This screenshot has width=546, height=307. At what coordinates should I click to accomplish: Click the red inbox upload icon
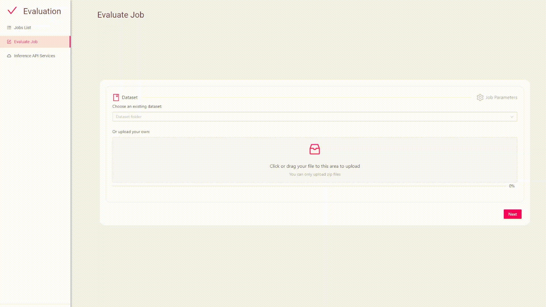click(315, 149)
